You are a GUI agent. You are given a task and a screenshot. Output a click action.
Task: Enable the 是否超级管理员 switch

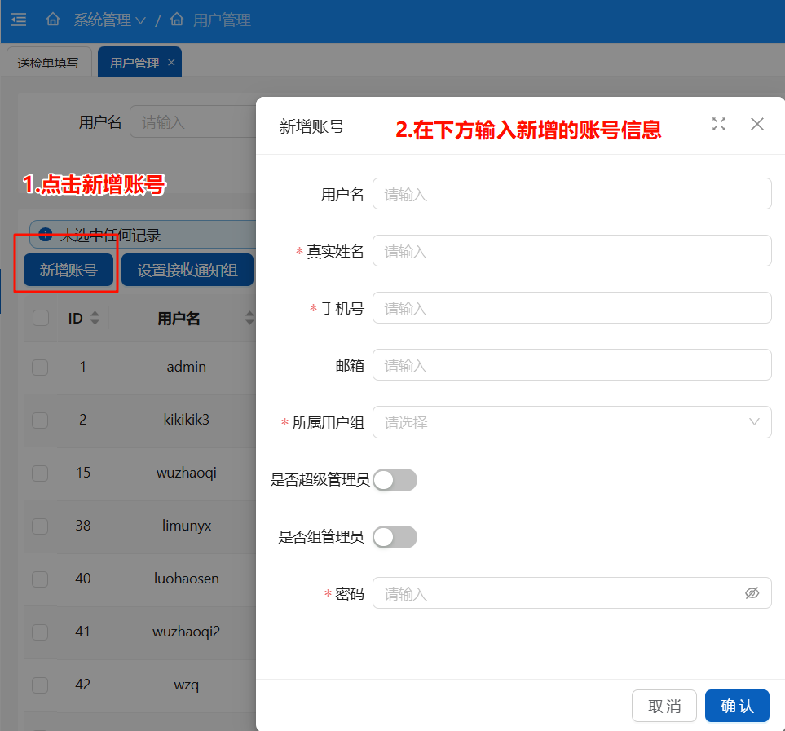tap(395, 480)
